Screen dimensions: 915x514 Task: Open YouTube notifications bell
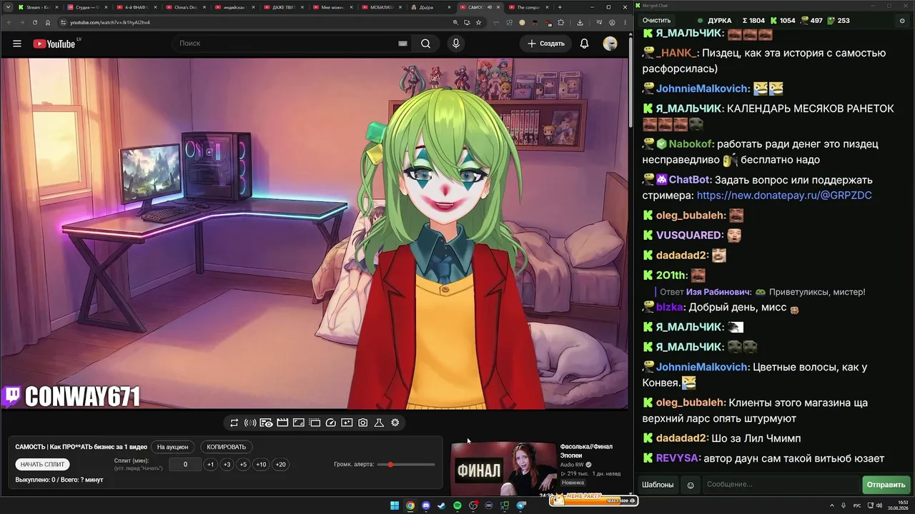coord(584,44)
